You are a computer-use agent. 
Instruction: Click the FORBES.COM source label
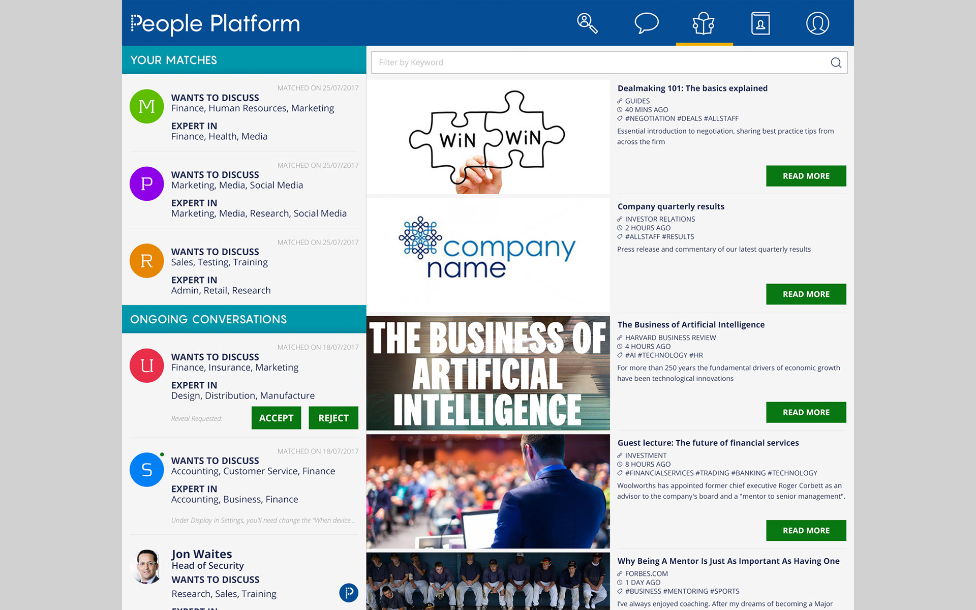tap(646, 574)
